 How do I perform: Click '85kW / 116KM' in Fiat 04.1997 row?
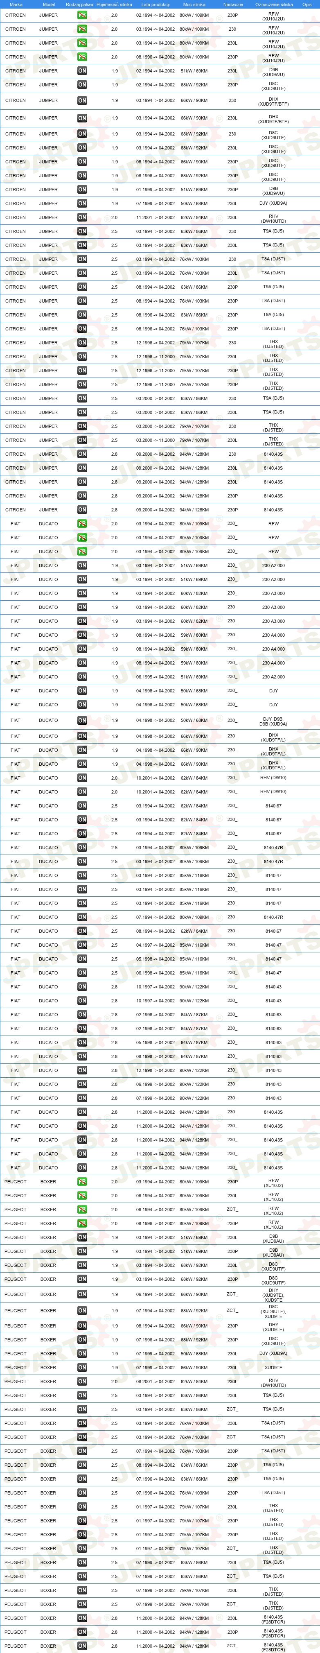pos(194,945)
